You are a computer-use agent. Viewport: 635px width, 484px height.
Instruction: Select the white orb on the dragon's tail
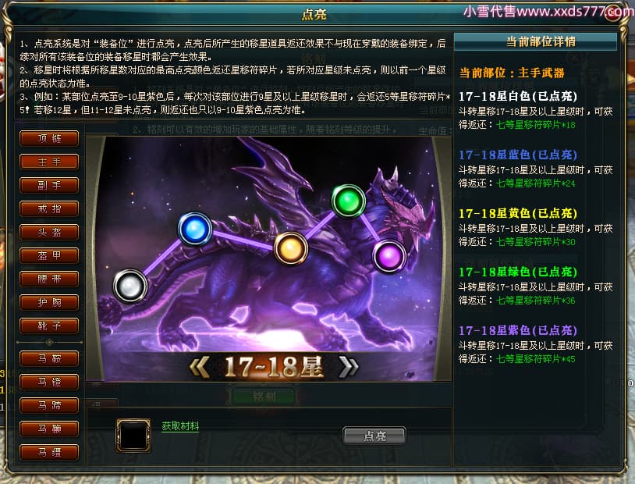pos(130,286)
